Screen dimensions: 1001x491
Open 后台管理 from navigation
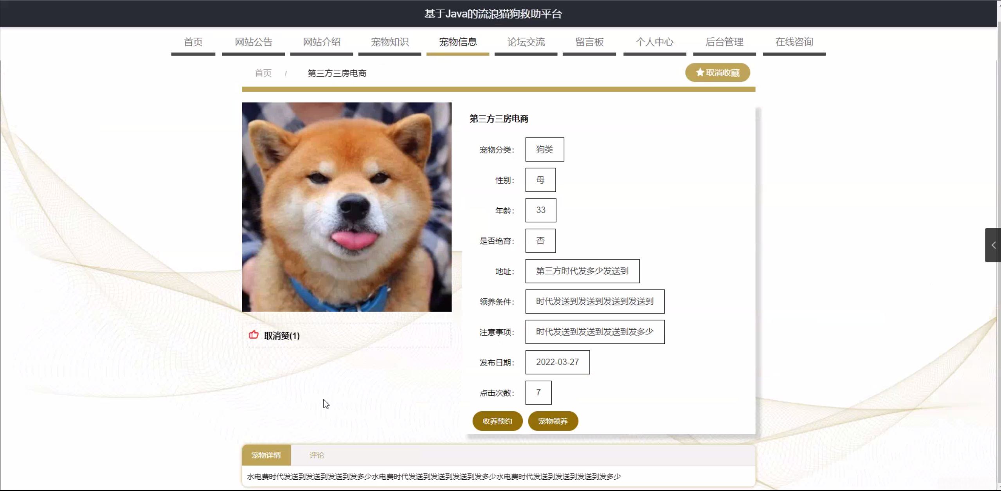coord(724,42)
